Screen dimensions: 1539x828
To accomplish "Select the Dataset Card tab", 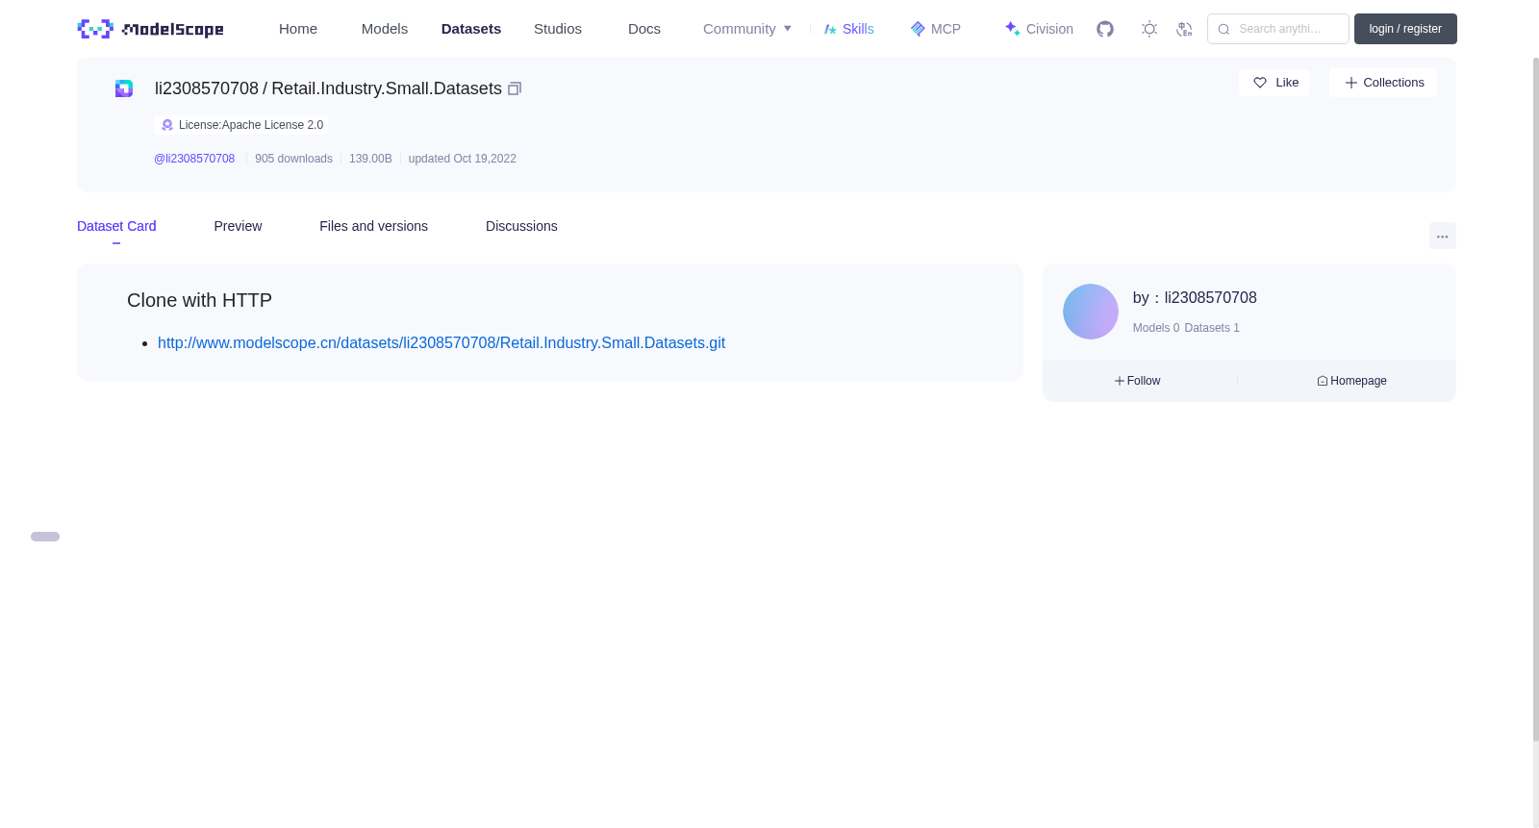I will [x=116, y=226].
